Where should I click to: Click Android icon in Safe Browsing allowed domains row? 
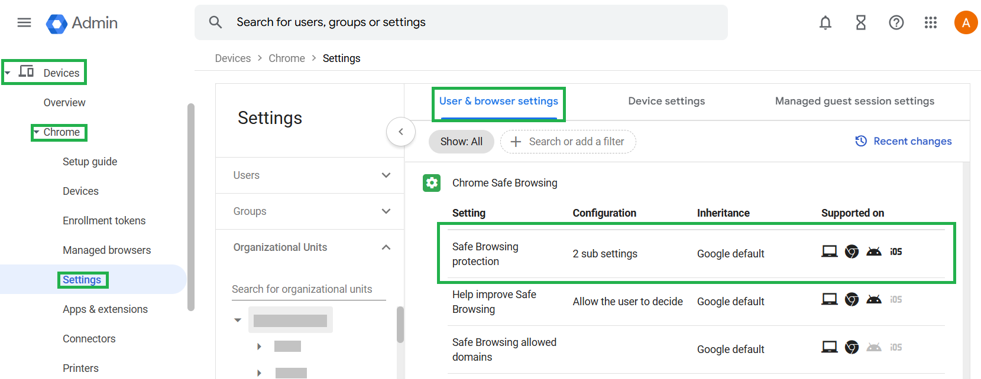pyautogui.click(x=874, y=347)
